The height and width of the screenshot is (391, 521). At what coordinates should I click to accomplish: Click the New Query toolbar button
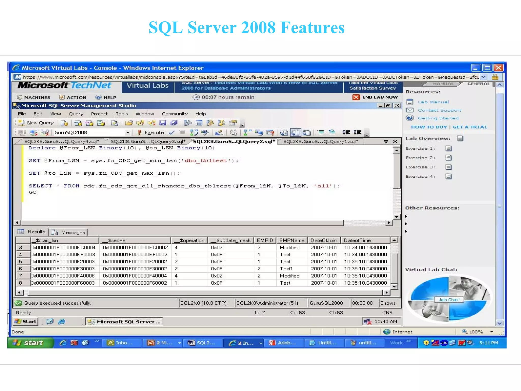(36, 123)
